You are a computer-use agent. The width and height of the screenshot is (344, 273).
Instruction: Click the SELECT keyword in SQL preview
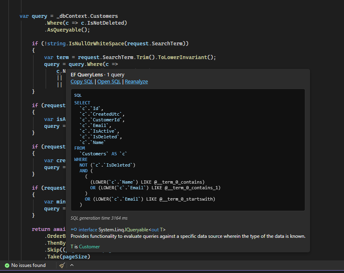tap(82, 103)
